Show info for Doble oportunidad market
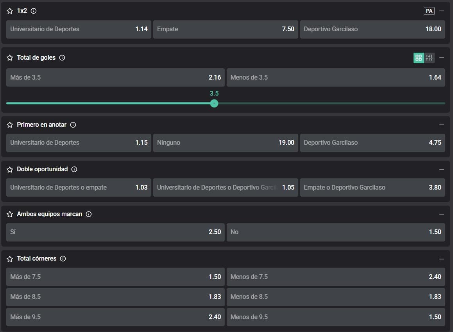This screenshot has width=453, height=332. click(x=74, y=169)
